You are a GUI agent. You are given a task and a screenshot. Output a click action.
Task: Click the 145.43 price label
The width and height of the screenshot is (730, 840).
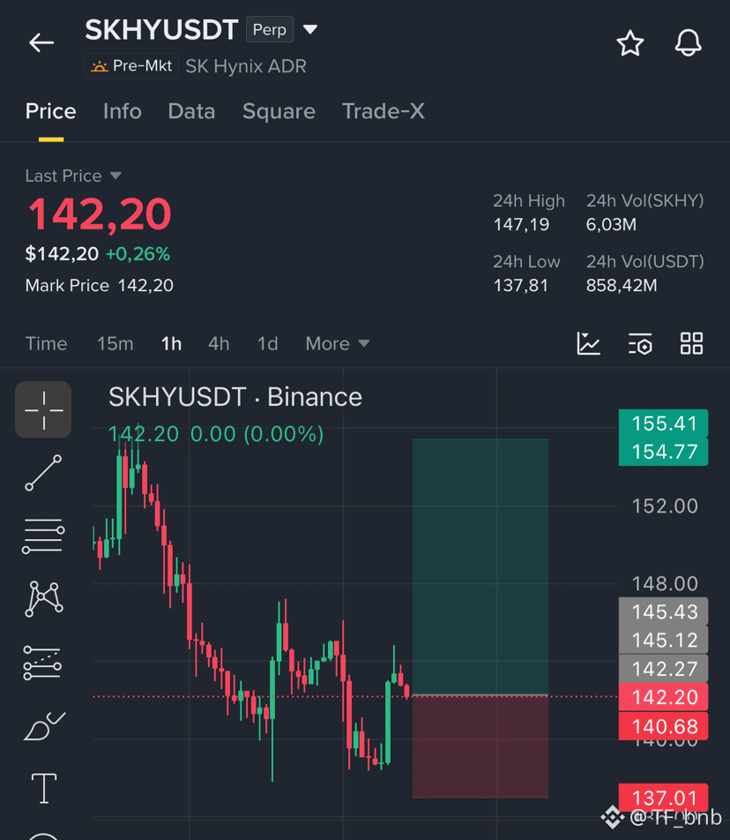(x=664, y=611)
